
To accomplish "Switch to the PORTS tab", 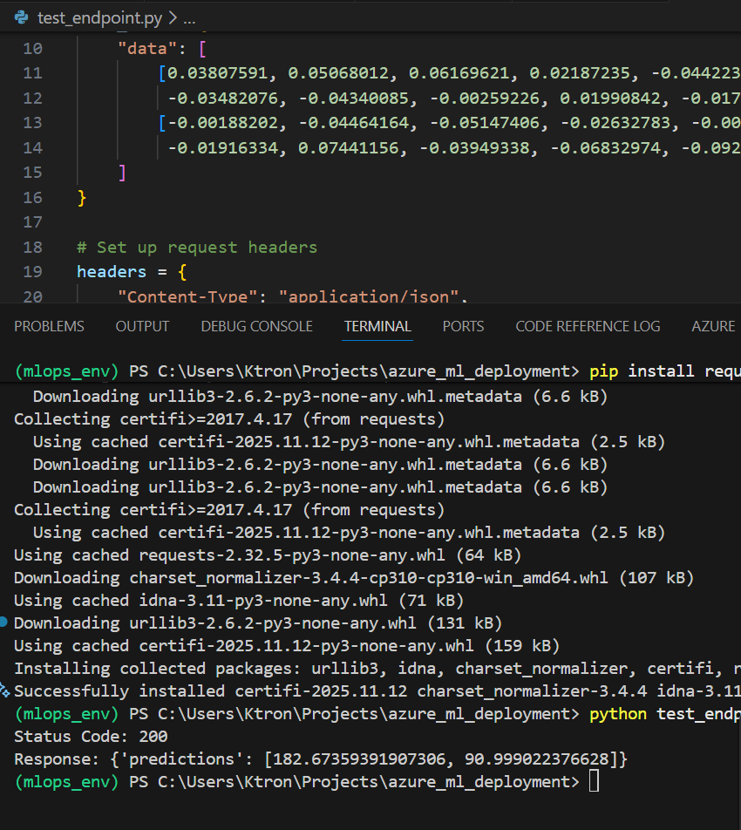I will click(x=463, y=326).
